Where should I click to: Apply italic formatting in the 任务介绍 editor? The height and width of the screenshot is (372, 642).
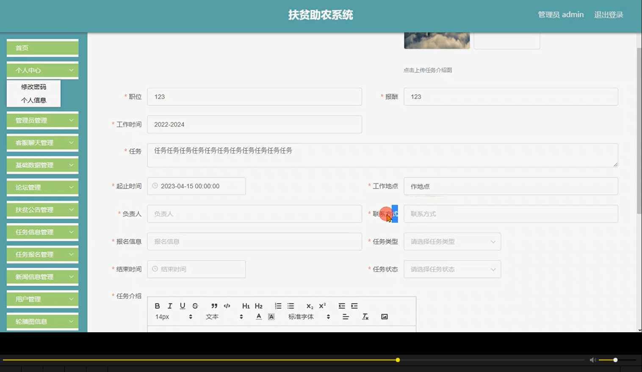[x=170, y=306]
